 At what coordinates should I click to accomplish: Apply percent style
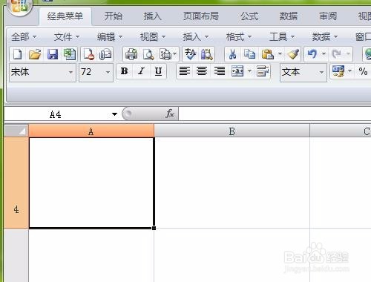pyautogui.click(x=363, y=71)
